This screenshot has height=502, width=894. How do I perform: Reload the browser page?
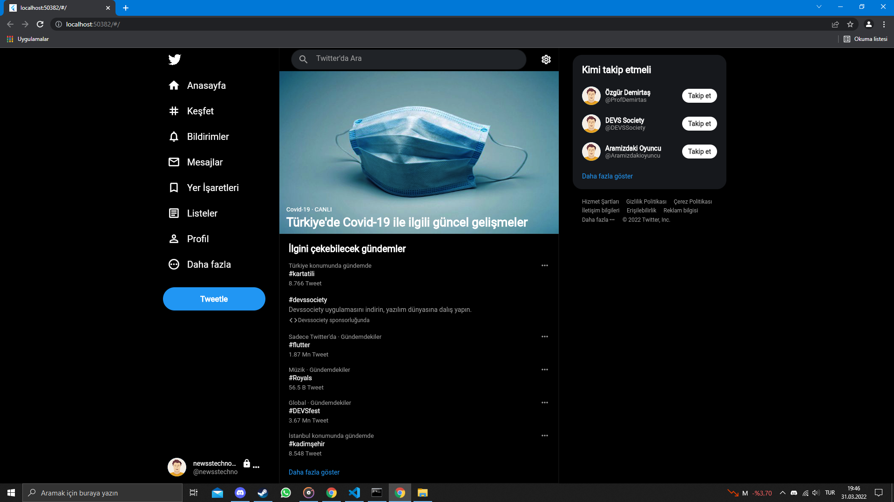(40, 24)
